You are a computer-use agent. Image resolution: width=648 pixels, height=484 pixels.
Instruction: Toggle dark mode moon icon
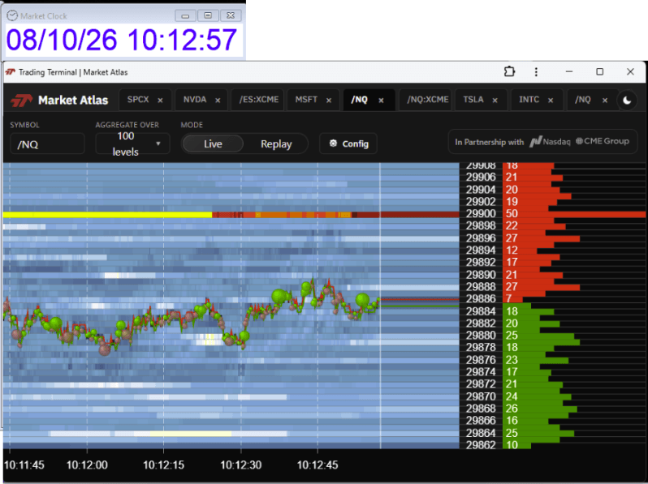tap(627, 101)
